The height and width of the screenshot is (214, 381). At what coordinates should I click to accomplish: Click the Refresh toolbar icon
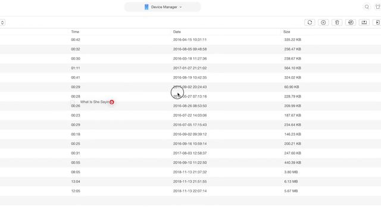click(x=310, y=23)
